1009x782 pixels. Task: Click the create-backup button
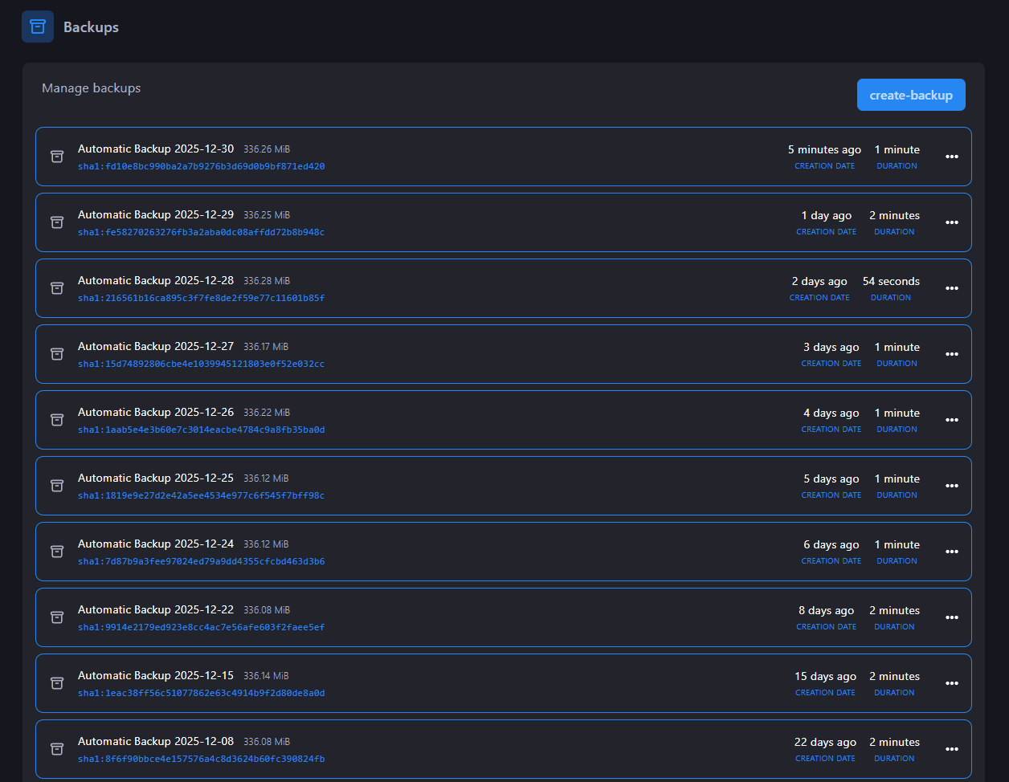tap(911, 95)
